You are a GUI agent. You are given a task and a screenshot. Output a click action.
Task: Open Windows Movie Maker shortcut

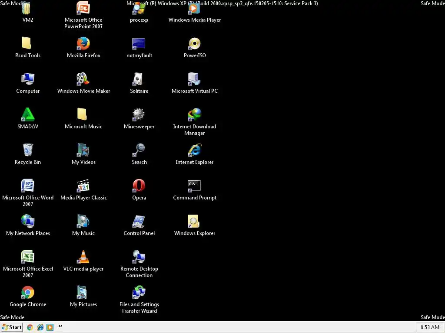coord(83,79)
